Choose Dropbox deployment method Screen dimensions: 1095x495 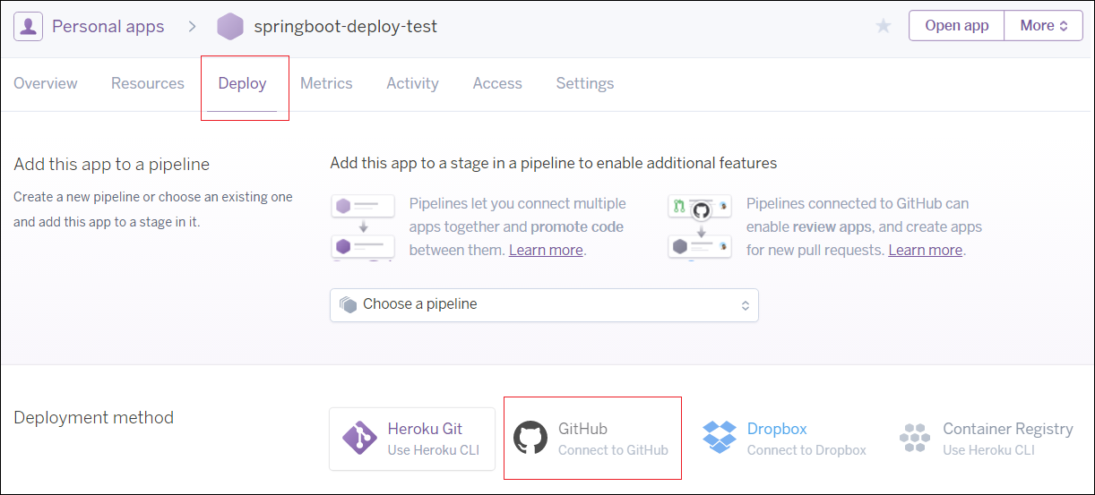[784, 439]
